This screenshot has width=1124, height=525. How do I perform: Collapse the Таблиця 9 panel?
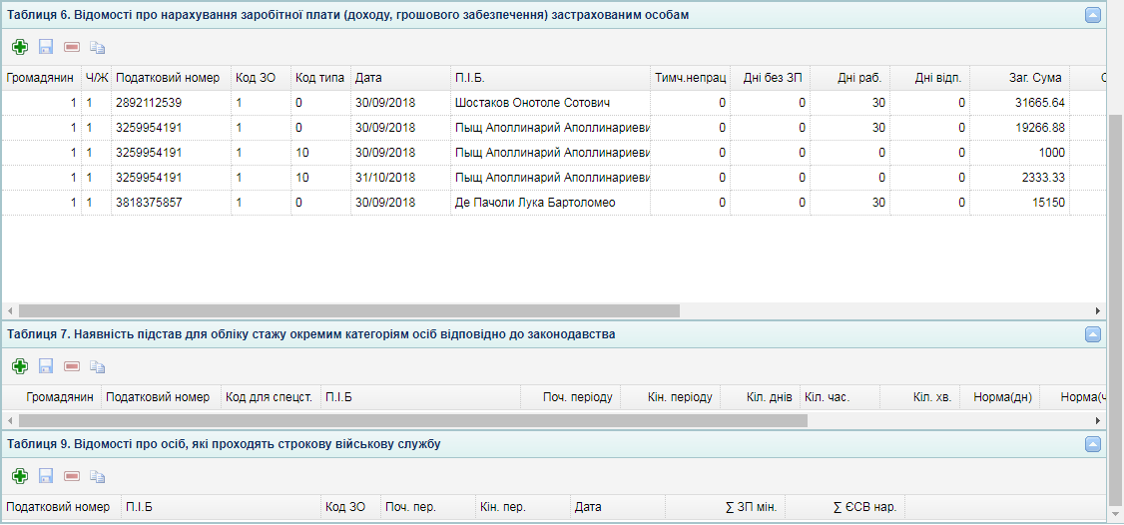click(1093, 445)
